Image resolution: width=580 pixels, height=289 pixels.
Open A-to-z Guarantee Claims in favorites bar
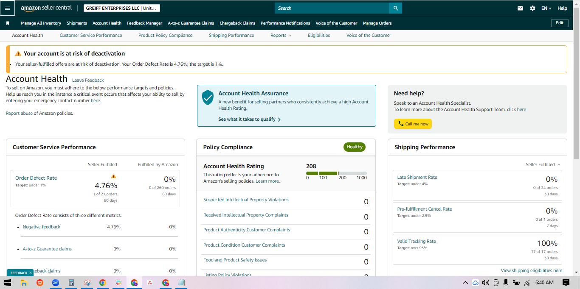(191, 23)
